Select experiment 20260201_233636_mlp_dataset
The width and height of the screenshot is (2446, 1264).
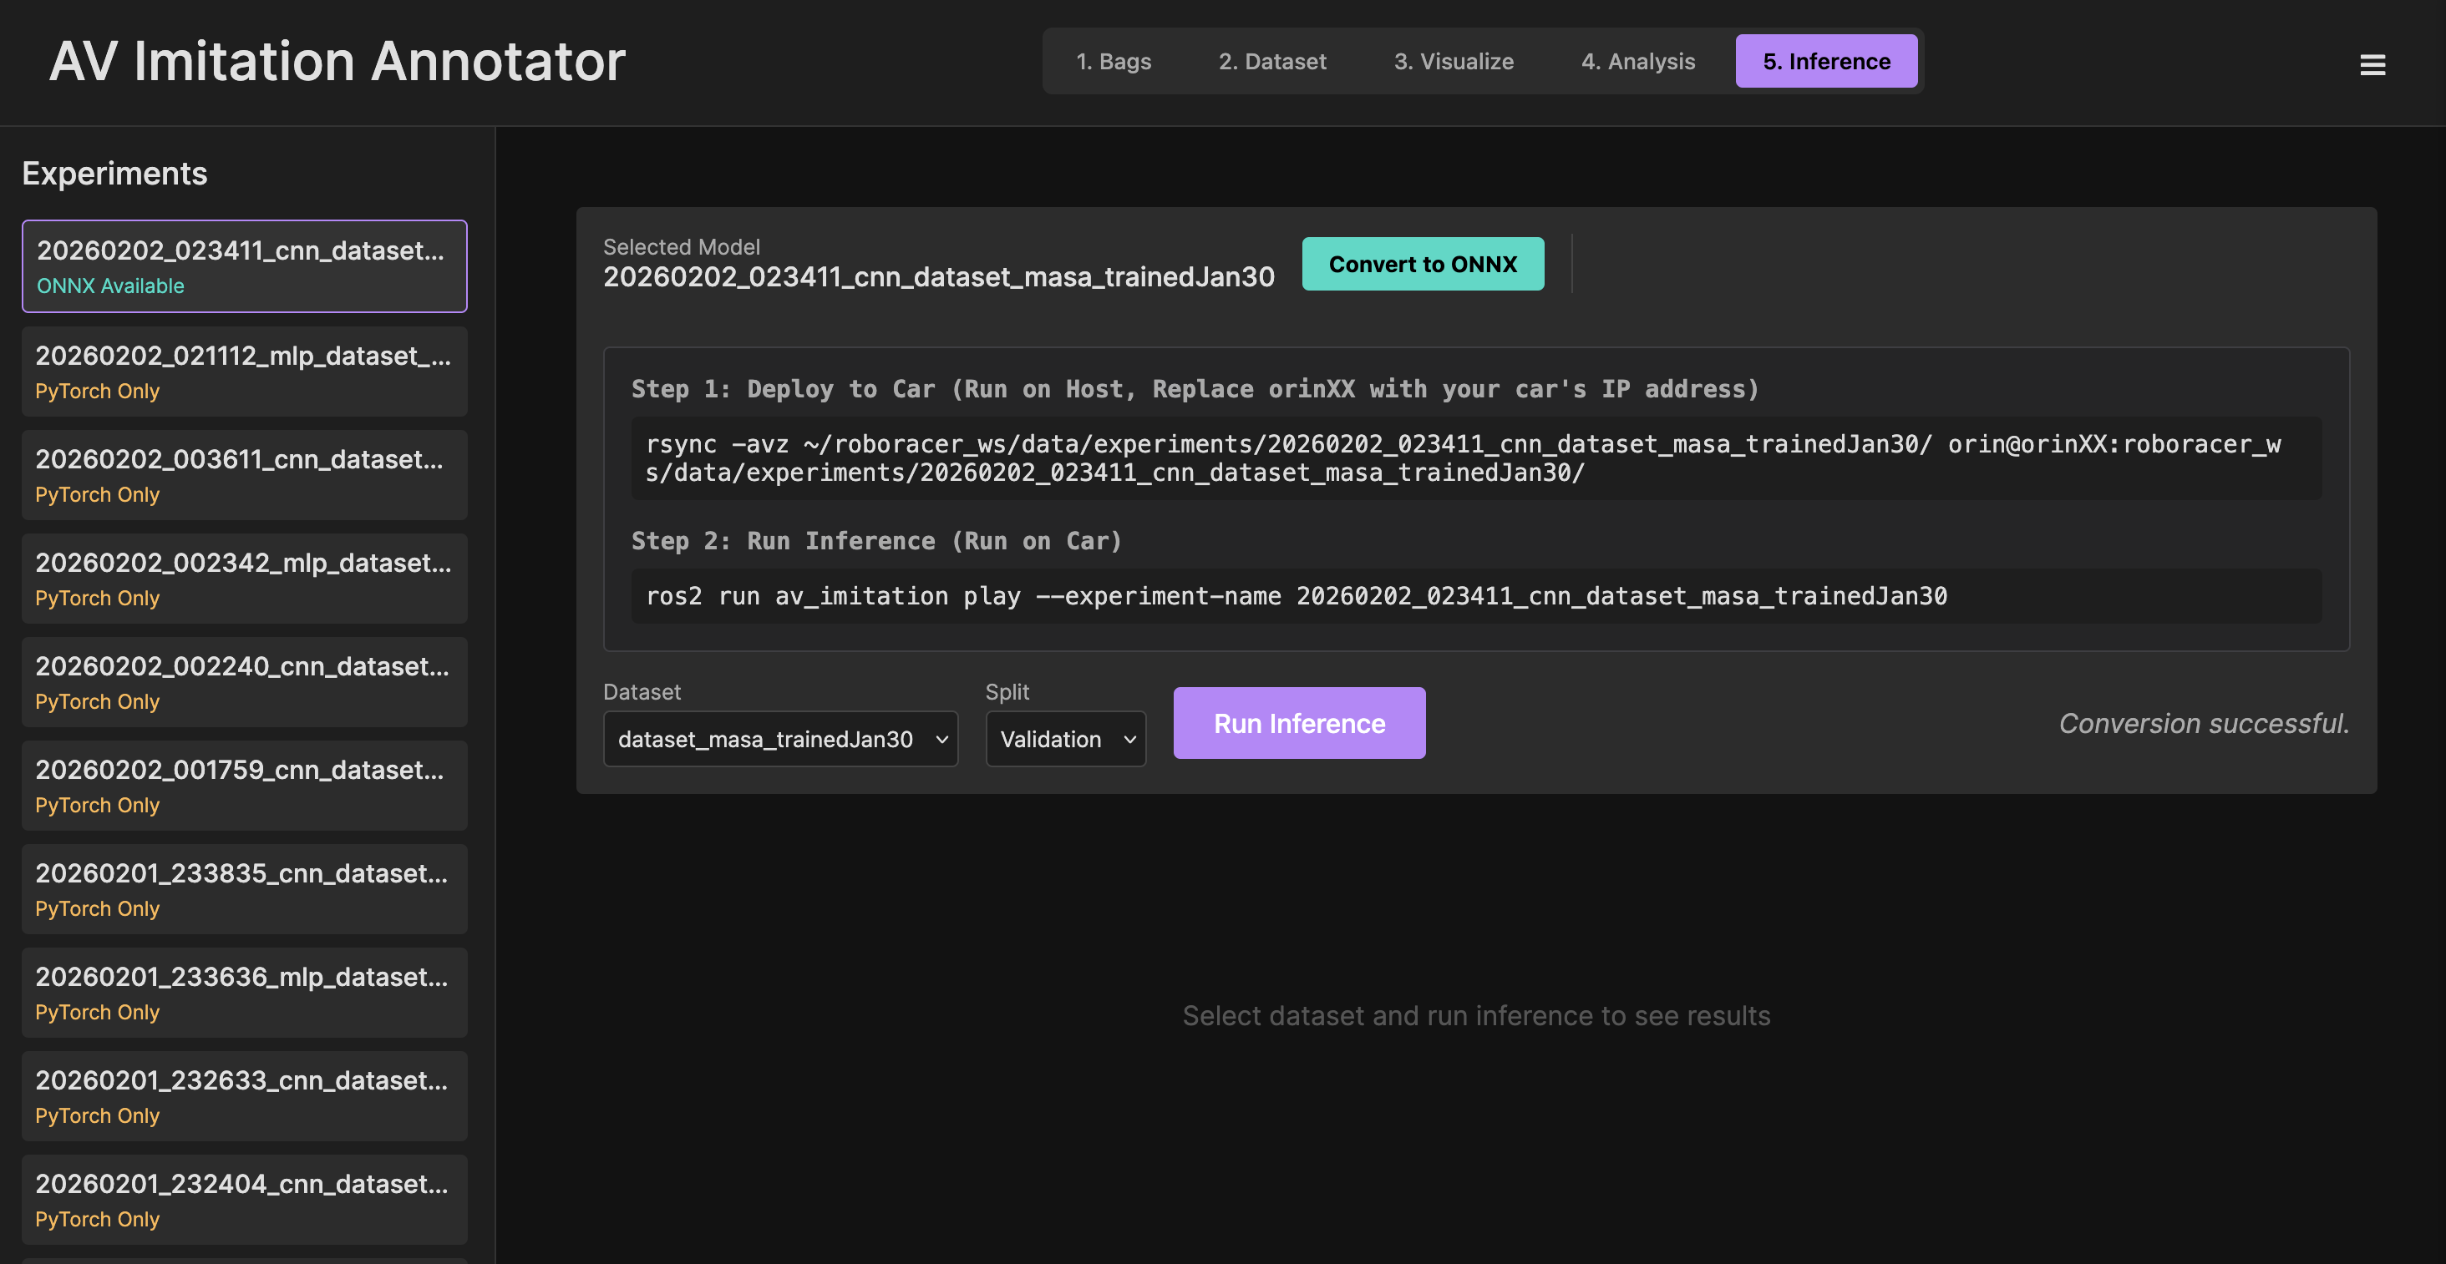pos(244,993)
